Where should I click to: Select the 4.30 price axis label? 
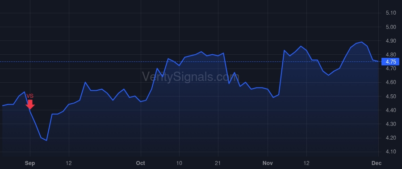pos(391,124)
